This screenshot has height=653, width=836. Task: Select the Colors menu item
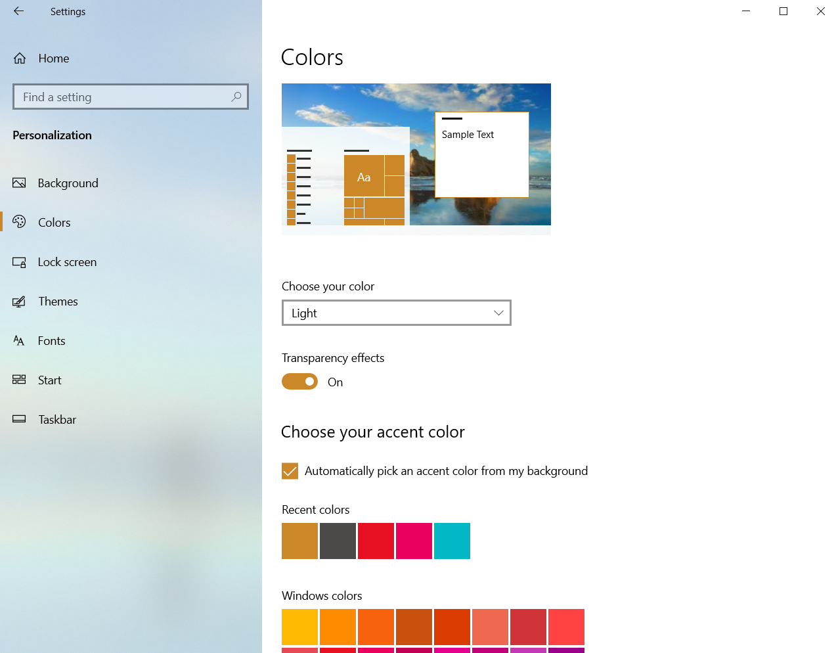pyautogui.click(x=54, y=223)
